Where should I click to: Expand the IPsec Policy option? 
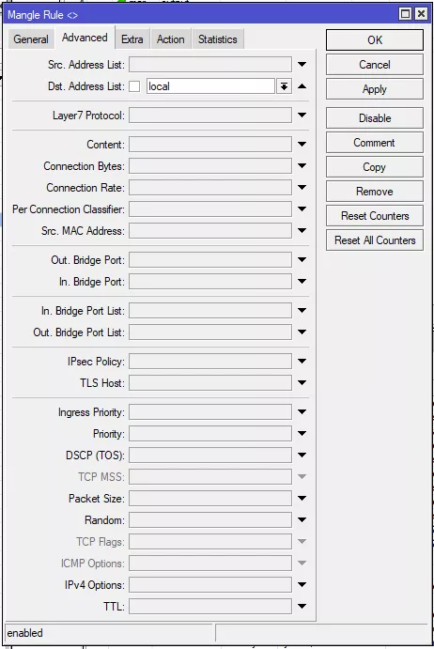pos(302,362)
